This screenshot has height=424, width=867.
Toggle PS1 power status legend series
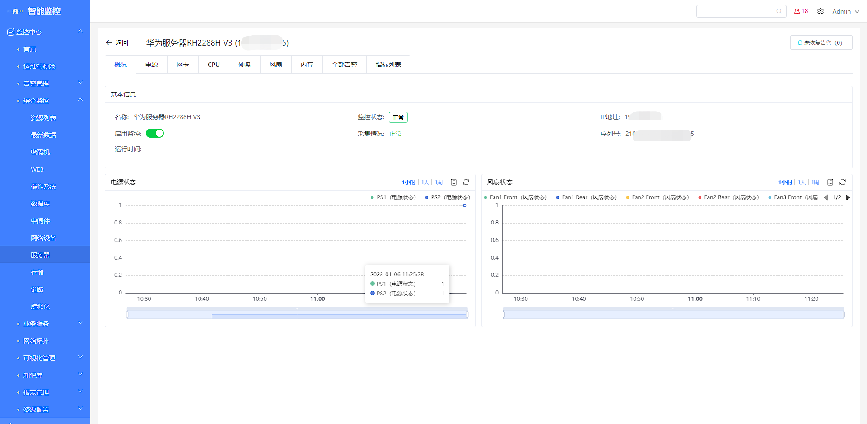pyautogui.click(x=393, y=197)
